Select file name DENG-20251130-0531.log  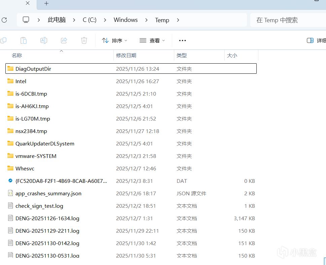click(47, 256)
